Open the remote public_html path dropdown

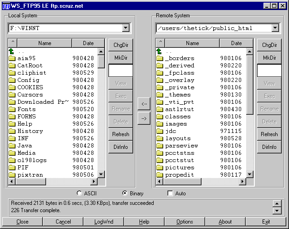275,28
